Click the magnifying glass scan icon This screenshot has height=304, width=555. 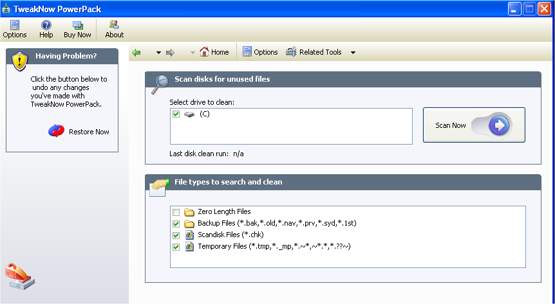pos(160,84)
